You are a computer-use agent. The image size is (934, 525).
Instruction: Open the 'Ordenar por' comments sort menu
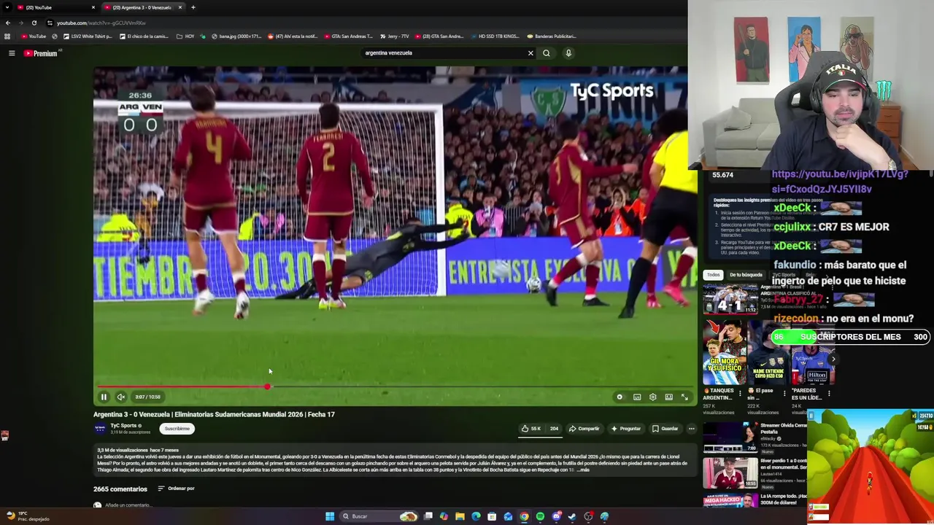click(176, 489)
